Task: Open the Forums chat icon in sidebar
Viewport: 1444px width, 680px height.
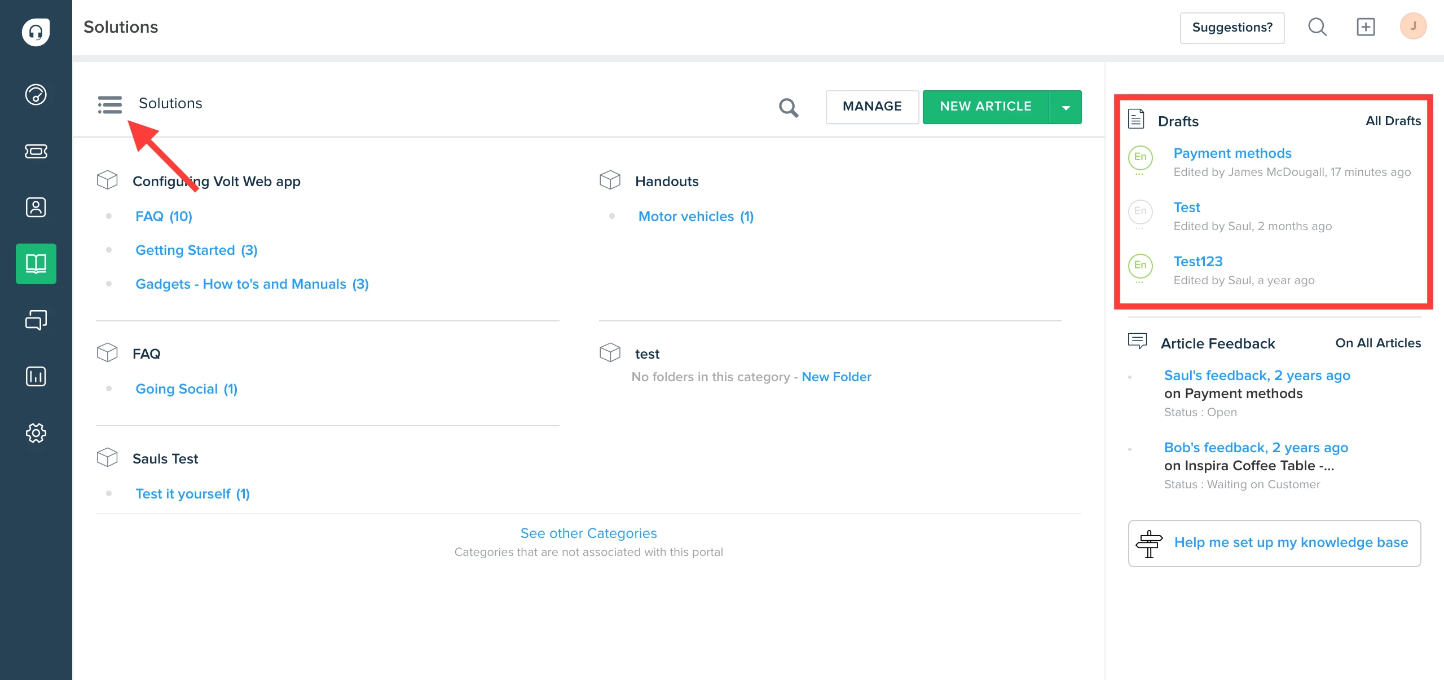Action: pos(36,320)
